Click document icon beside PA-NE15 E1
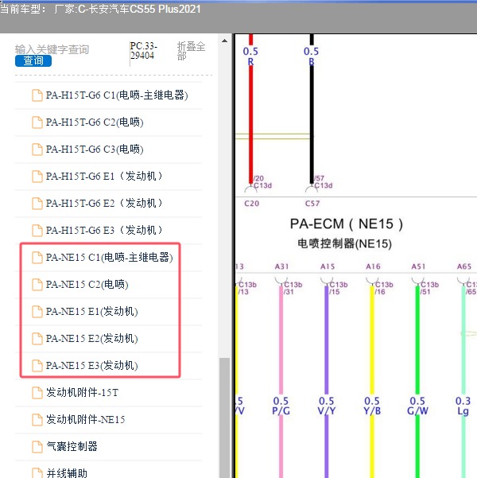Viewport: 477px width, 478px height. coord(37,312)
